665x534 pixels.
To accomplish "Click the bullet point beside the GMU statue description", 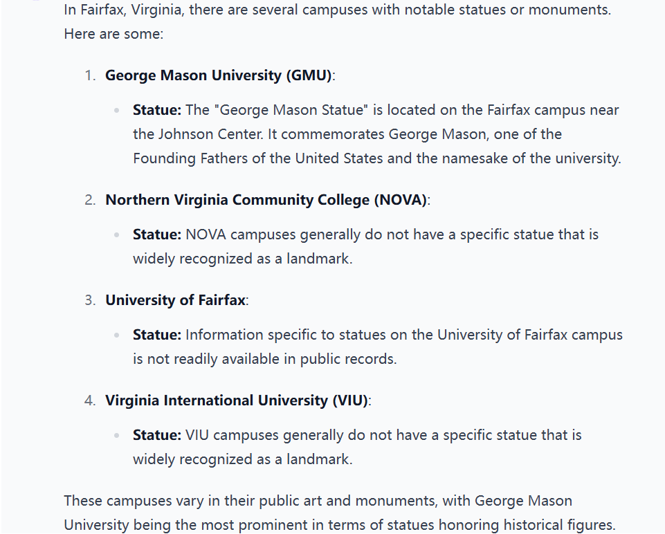I will (117, 111).
